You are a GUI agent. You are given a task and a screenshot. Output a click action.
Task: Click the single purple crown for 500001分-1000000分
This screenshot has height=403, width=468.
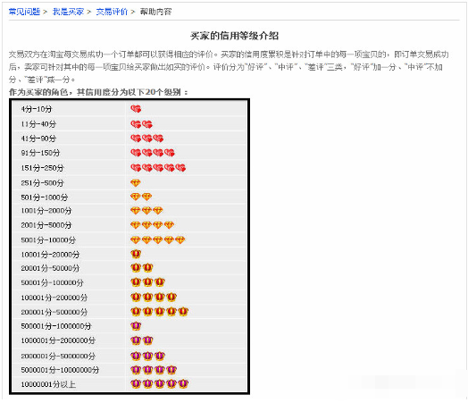coord(136,326)
